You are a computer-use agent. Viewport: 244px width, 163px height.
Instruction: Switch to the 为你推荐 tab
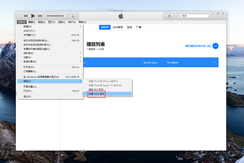(x=118, y=27)
